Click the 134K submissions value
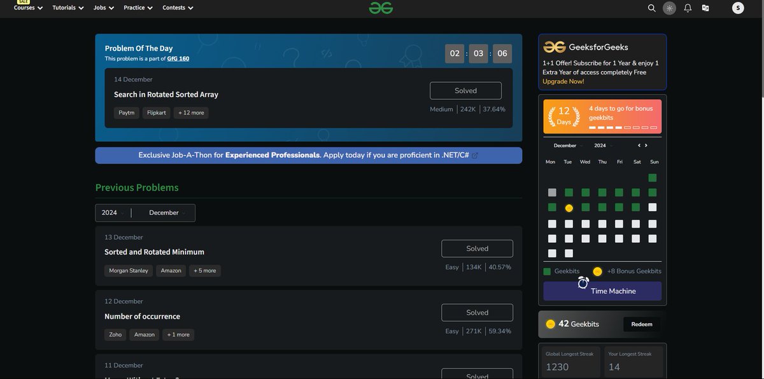Image resolution: width=764 pixels, height=379 pixels. (474, 267)
